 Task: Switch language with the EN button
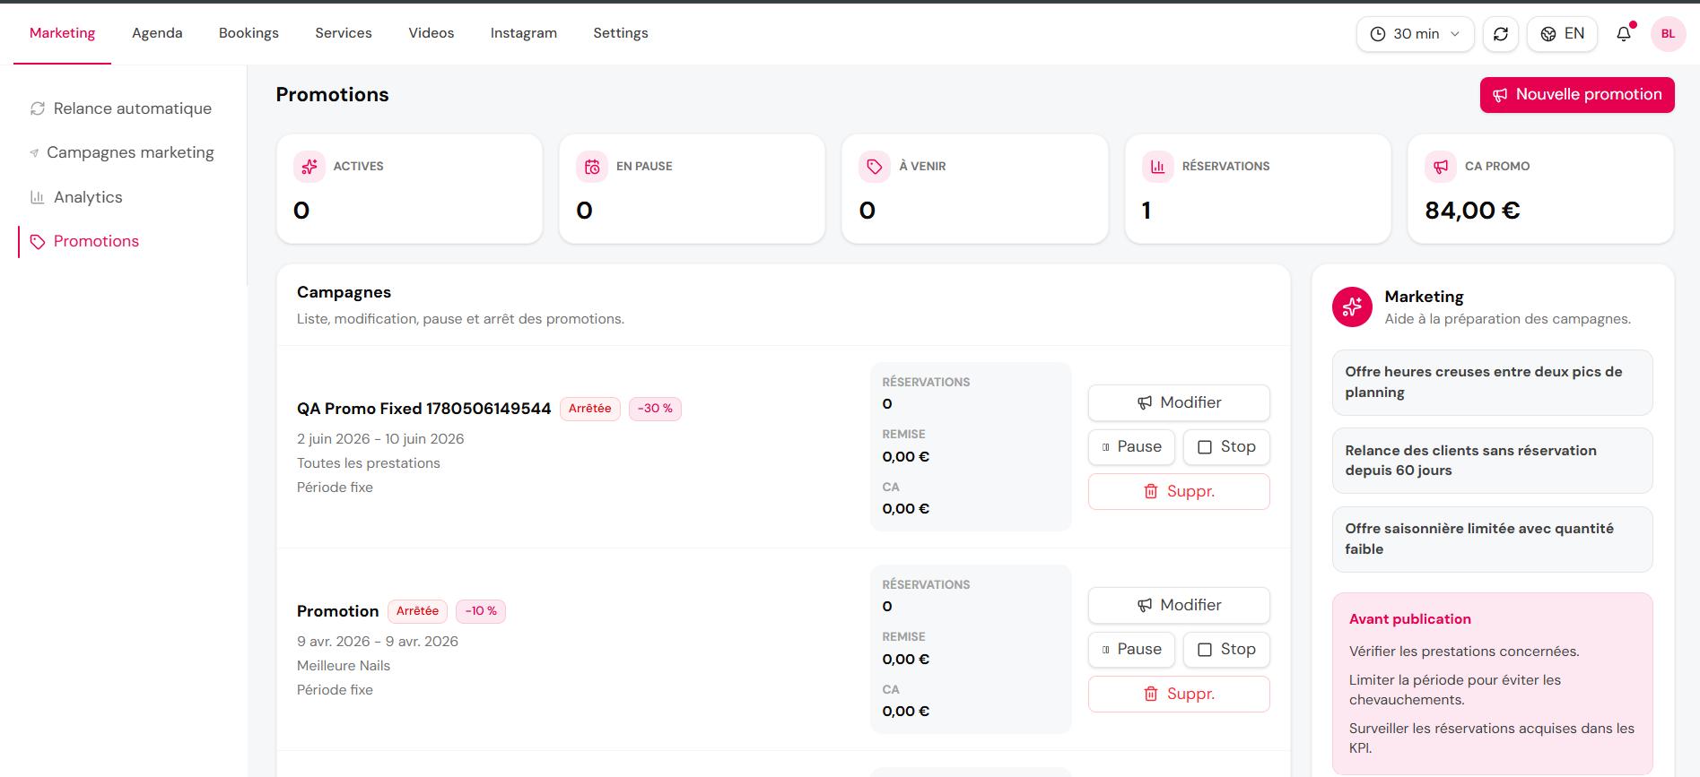click(x=1563, y=34)
